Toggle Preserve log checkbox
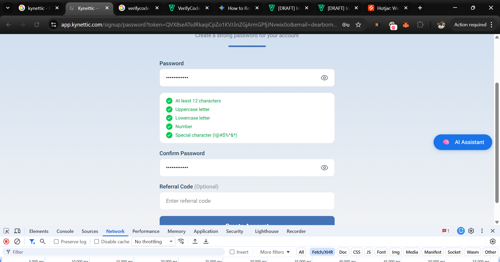The width and height of the screenshot is (500, 262). (x=56, y=241)
